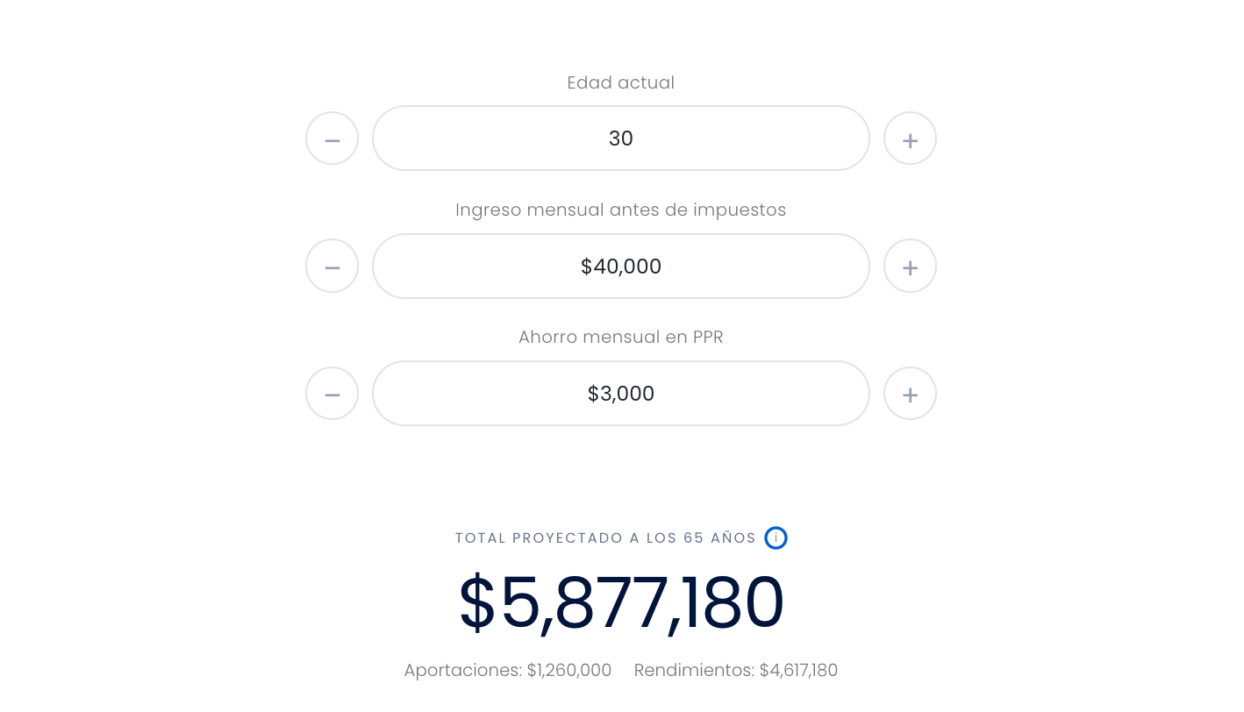Focus the Edad actual field showing 30
The width and height of the screenshot is (1244, 712).
coord(621,139)
